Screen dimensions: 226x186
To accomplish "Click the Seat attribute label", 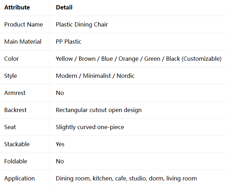I will [10, 127].
